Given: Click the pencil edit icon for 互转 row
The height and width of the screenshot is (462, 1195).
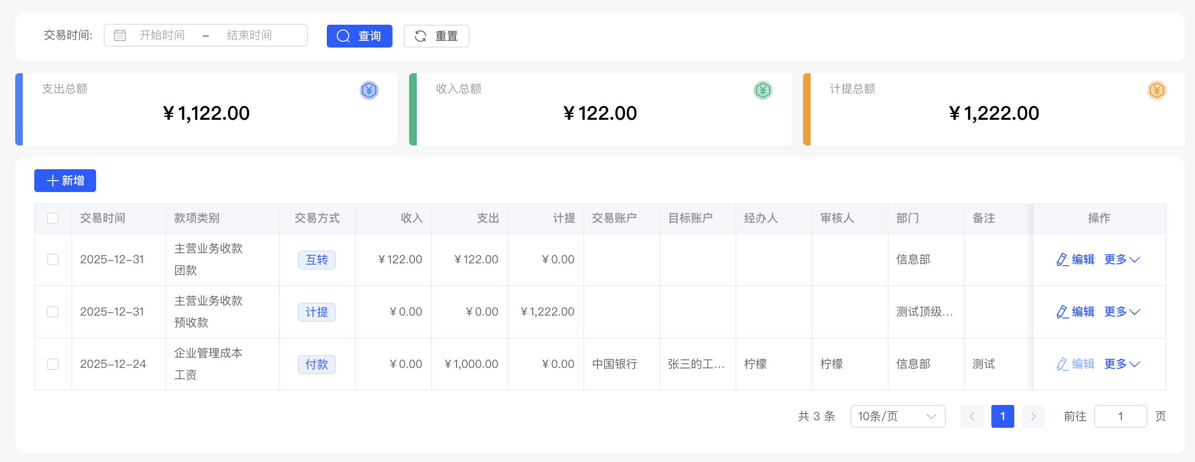Looking at the screenshot, I should [x=1062, y=260].
